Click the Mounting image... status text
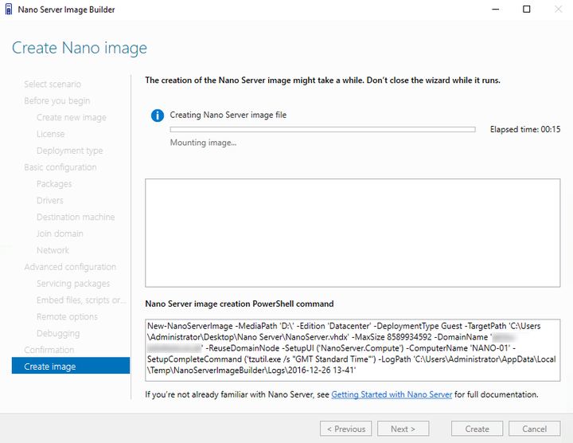 click(203, 143)
